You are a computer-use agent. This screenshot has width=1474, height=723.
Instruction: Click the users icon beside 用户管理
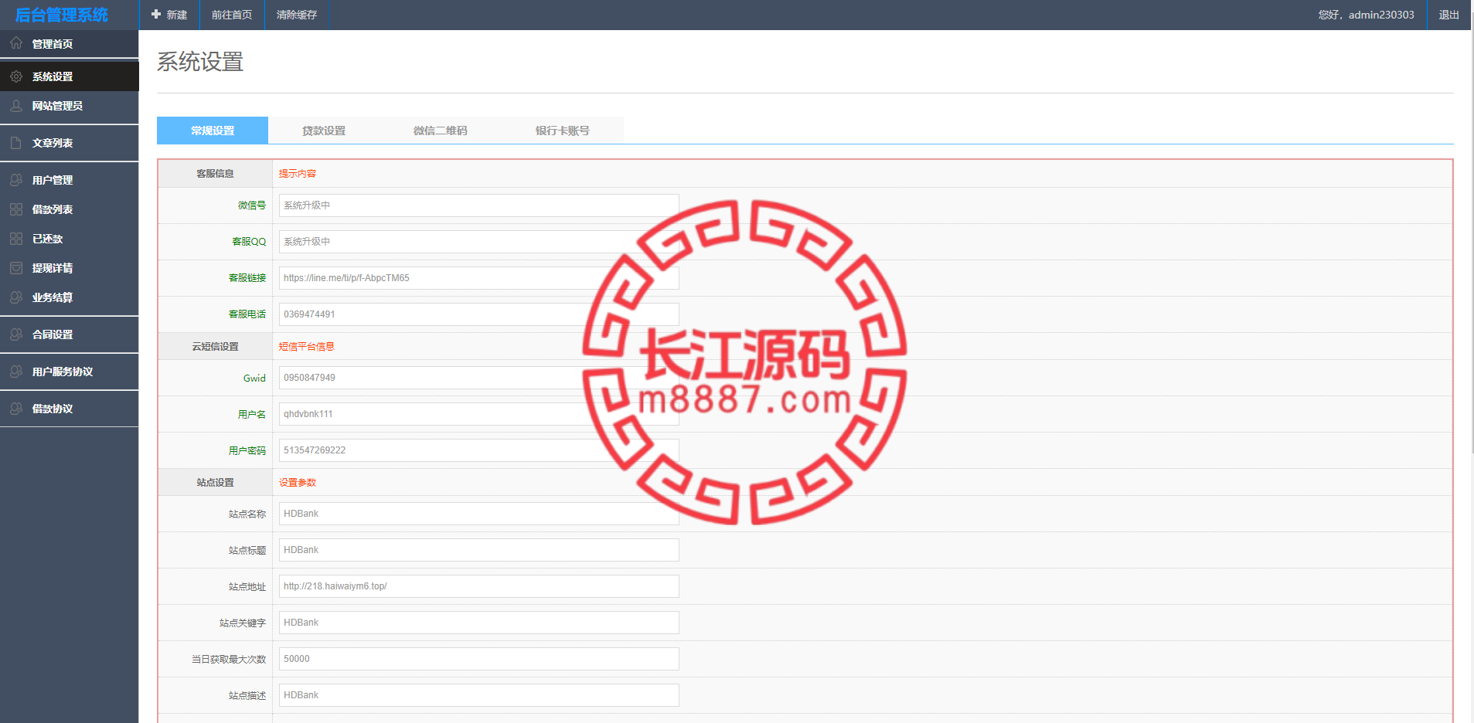click(x=16, y=180)
